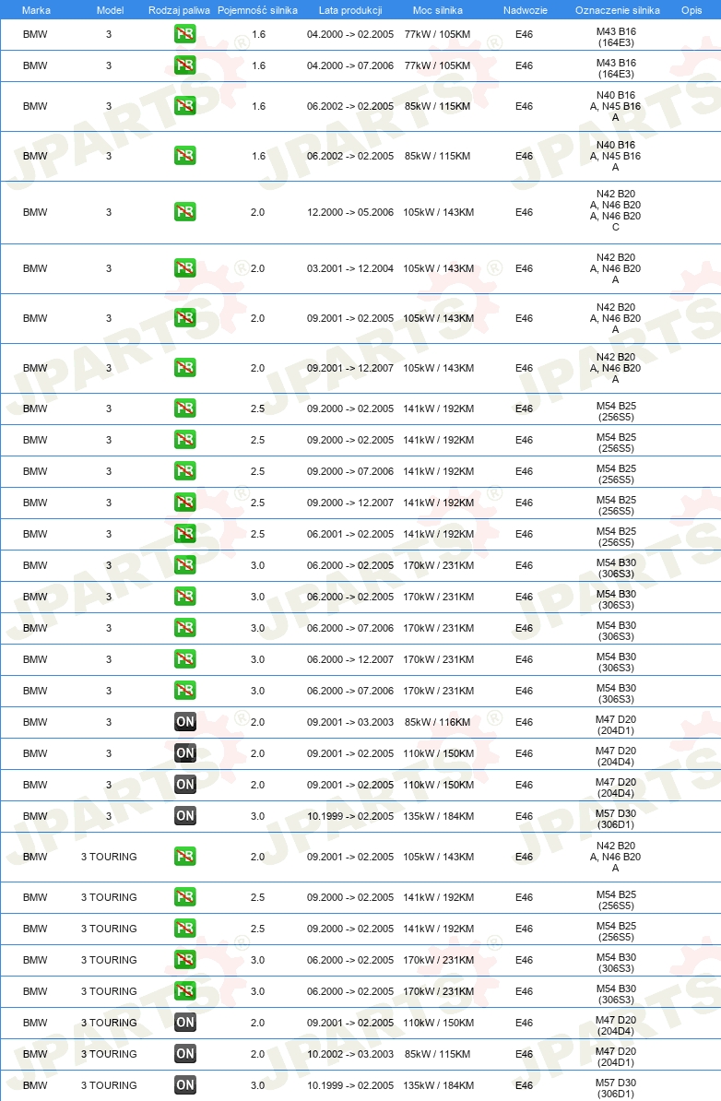Click 110kW / 150KM in 3 TOURING row
The width and height of the screenshot is (721, 1101).
[x=438, y=1023]
